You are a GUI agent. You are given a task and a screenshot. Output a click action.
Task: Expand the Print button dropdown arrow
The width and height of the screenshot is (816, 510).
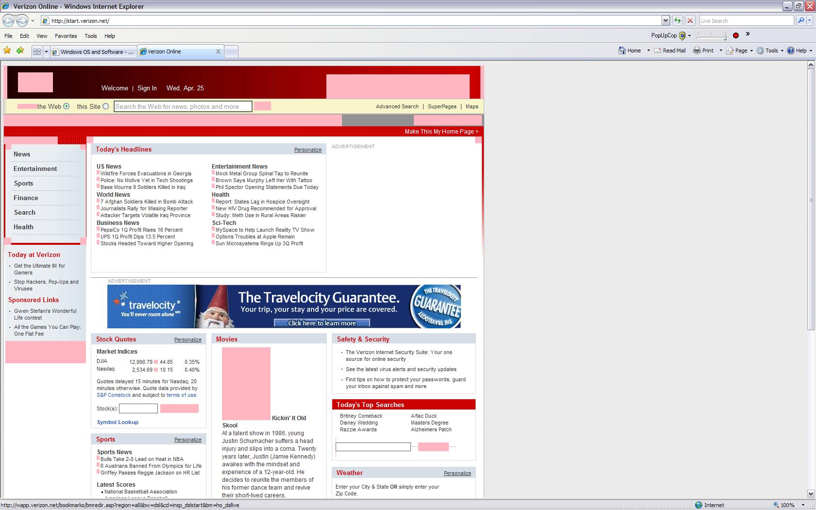pos(721,51)
